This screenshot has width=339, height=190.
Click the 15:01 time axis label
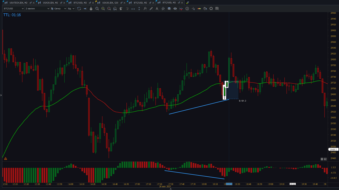point(5,184)
